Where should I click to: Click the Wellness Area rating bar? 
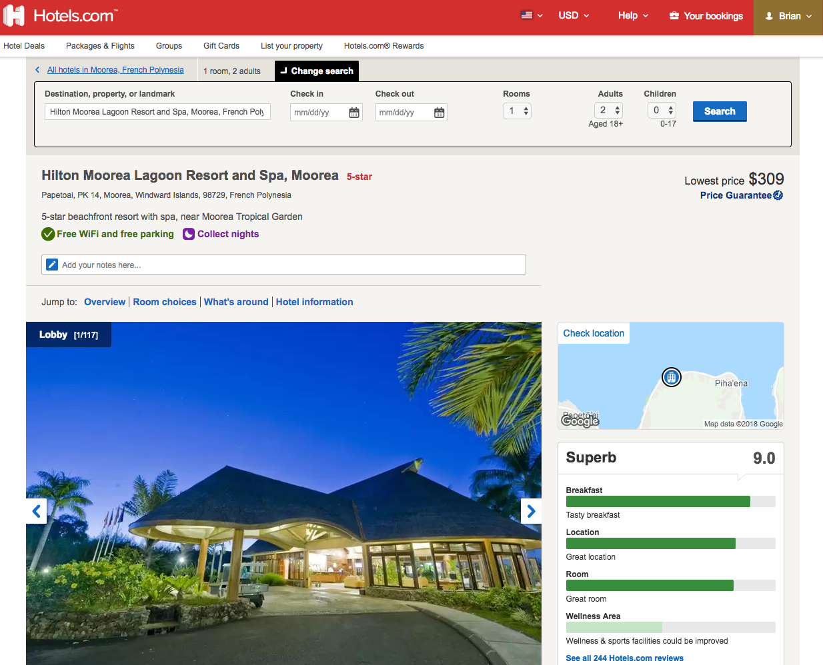click(x=671, y=628)
